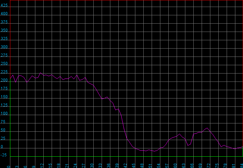The width and height of the screenshot is (243, 168).
Task: Pick the 9 label on the horizontal axis
Action: (x=34, y=167)
